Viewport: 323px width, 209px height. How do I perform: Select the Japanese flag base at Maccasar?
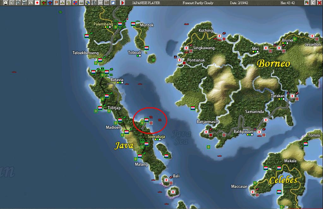point(253,192)
